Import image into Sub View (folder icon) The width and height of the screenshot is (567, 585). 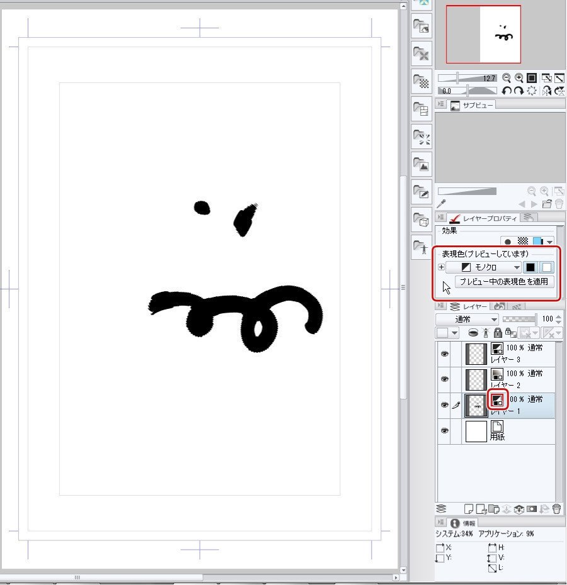point(547,204)
